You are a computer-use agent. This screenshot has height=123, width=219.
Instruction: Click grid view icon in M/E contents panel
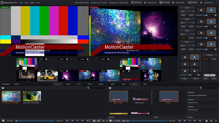point(110,88)
